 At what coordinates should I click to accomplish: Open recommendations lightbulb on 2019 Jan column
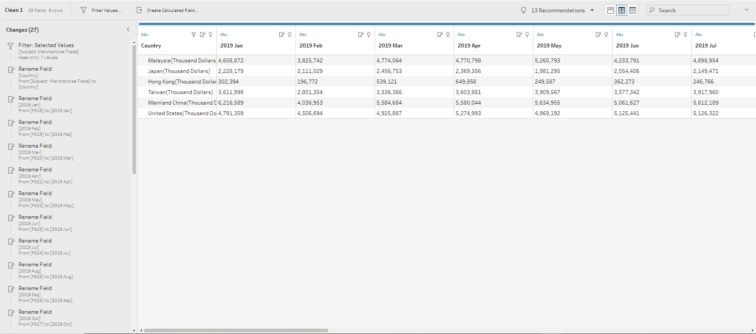pos(289,35)
